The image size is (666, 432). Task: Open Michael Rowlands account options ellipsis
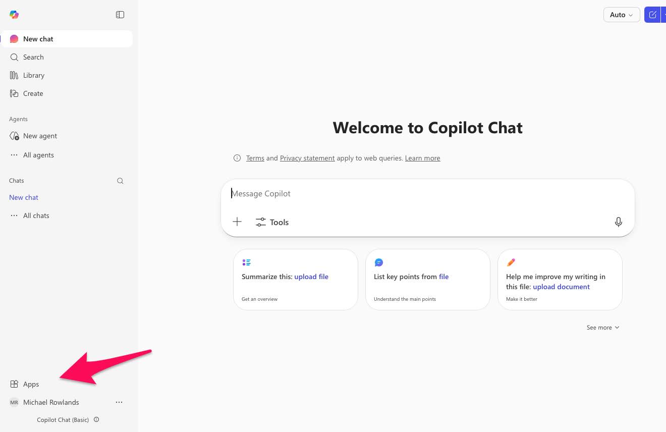119,402
